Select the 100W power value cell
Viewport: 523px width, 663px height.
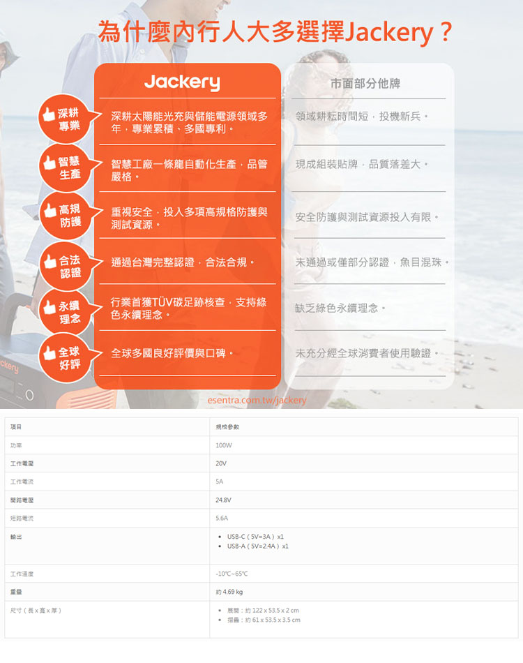tap(224, 445)
